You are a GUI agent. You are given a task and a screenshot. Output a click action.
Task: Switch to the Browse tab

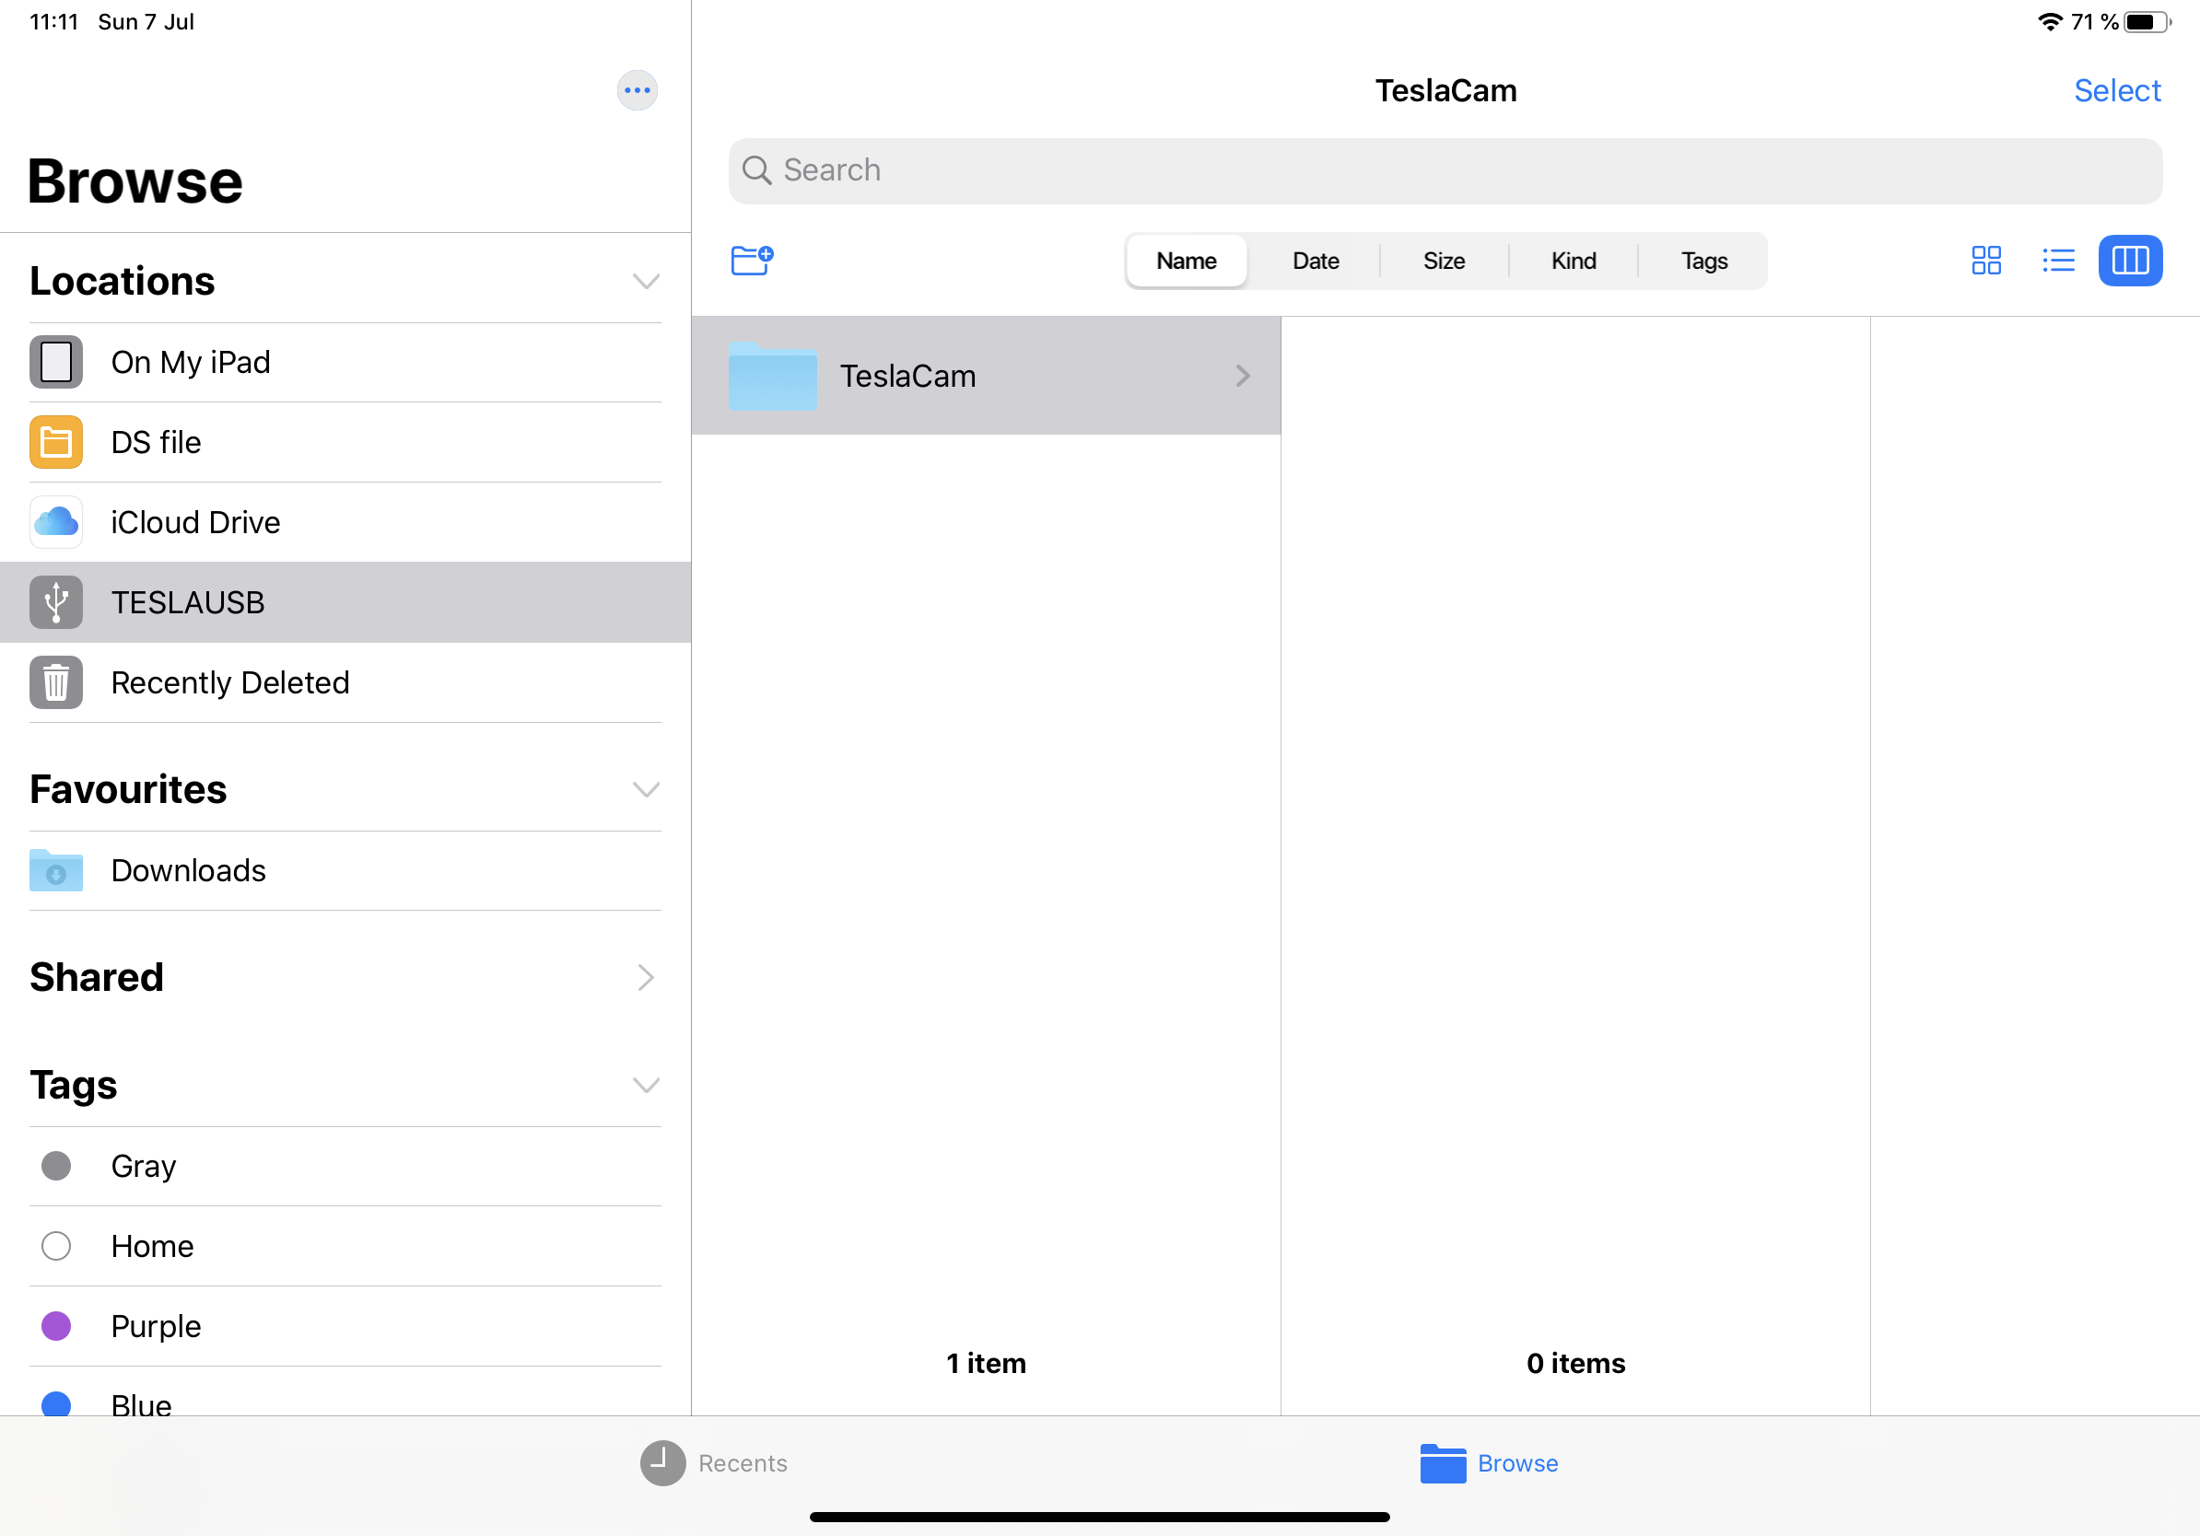(x=1489, y=1462)
